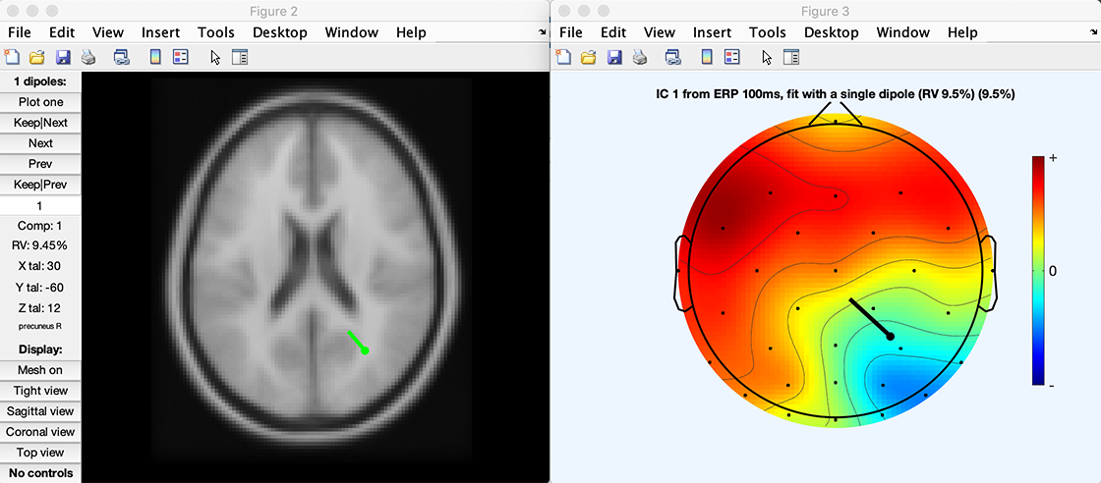Insert a colorbar using Figure 3's toolbar icon
Image resolution: width=1101 pixels, height=483 pixels.
click(707, 57)
